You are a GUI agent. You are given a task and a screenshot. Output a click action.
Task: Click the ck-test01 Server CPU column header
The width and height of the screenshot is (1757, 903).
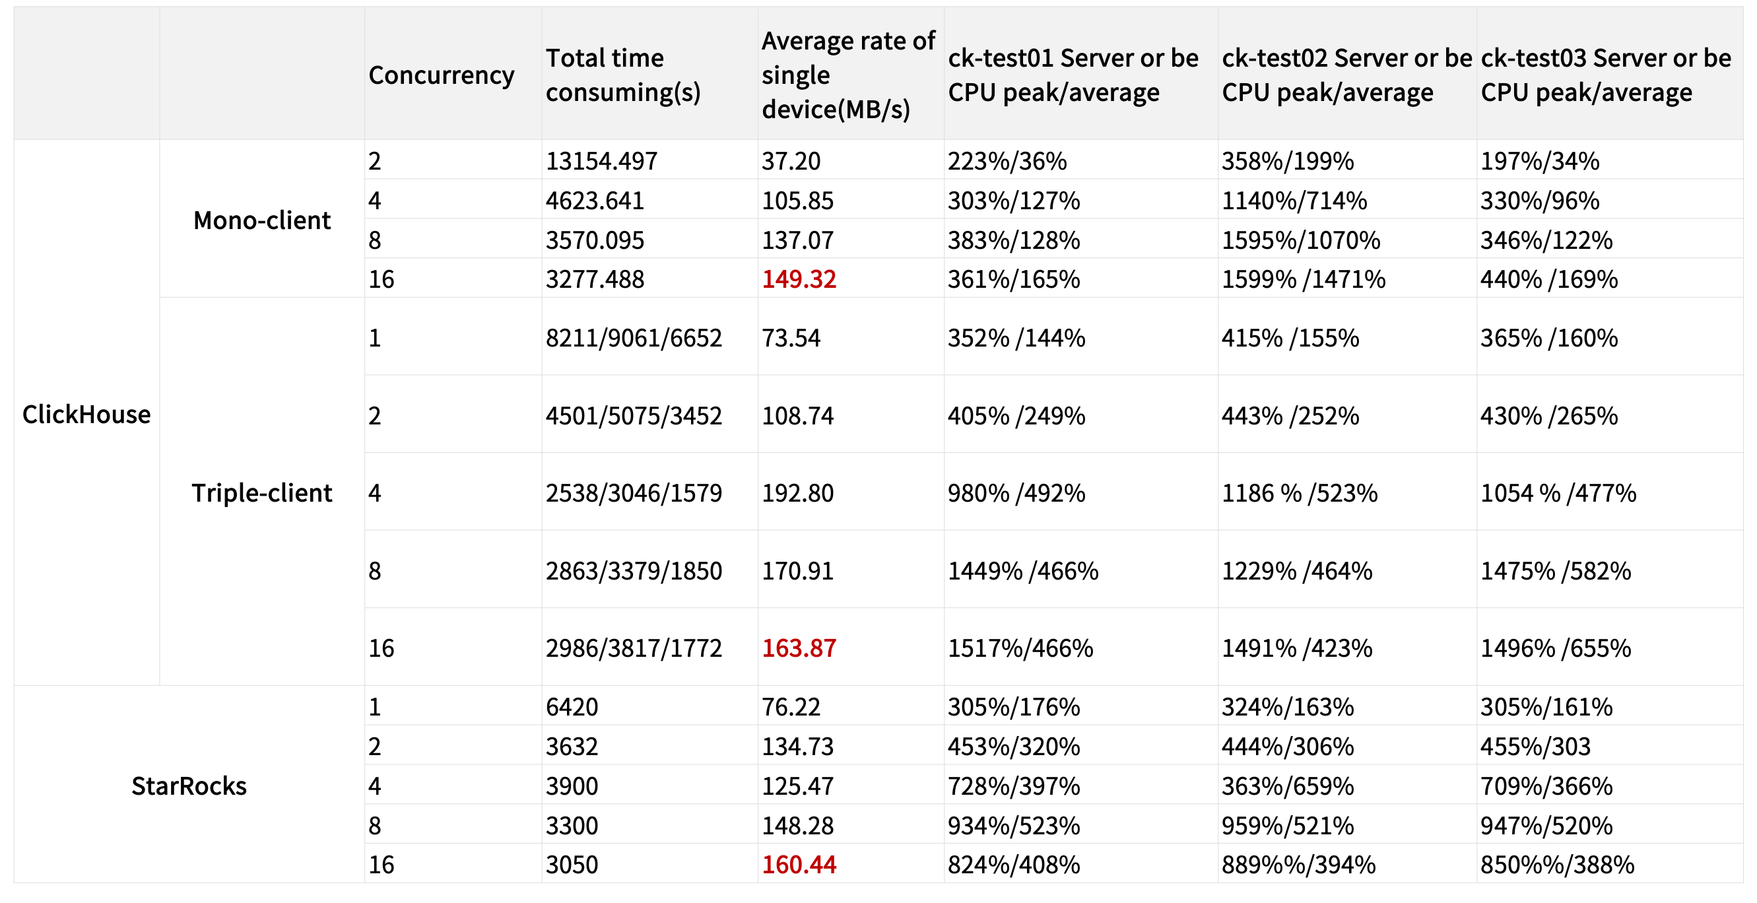1080,73
